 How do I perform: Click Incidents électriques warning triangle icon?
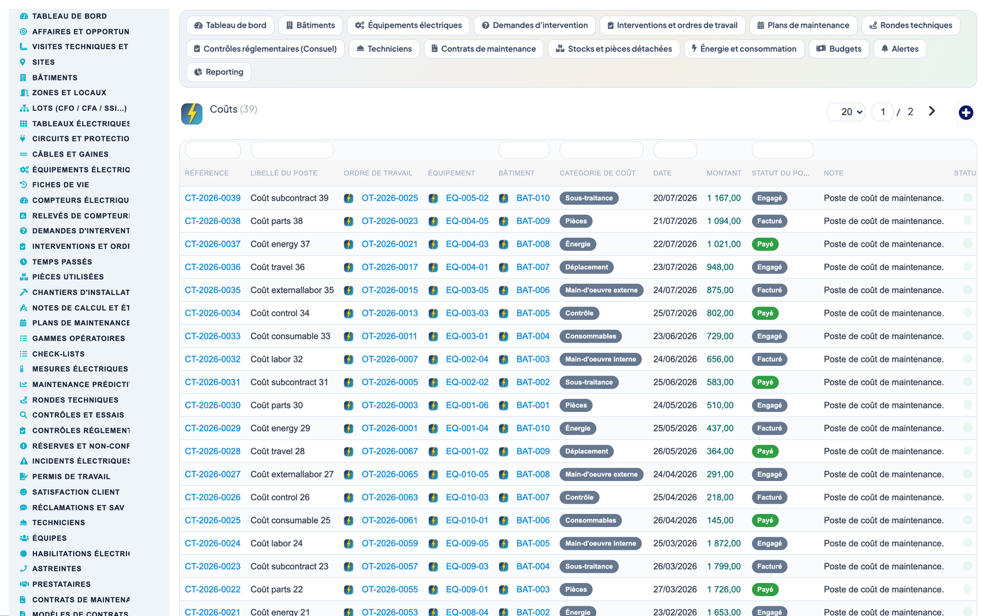(23, 461)
